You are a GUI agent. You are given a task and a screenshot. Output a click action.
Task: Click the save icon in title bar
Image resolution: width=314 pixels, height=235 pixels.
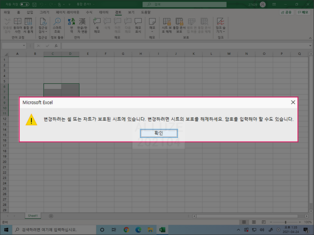[x=34, y=4]
